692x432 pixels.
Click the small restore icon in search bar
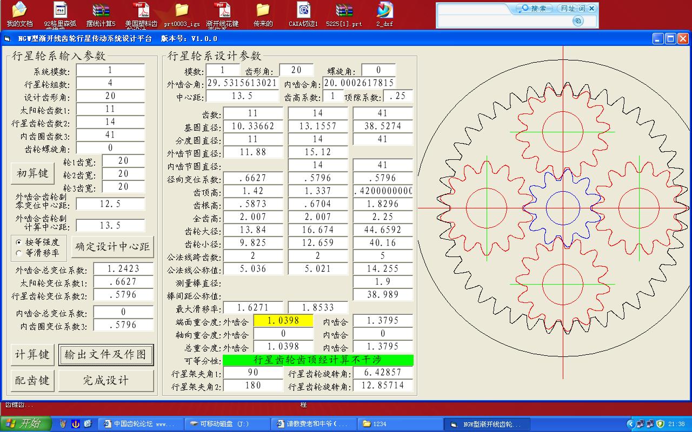(x=578, y=21)
